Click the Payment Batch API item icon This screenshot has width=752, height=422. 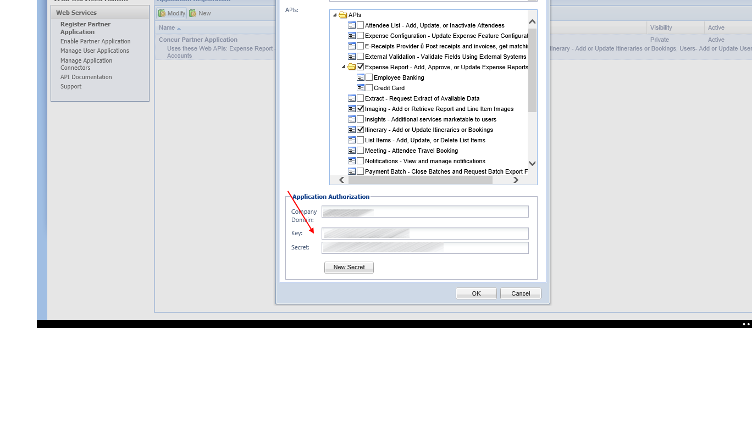point(352,171)
